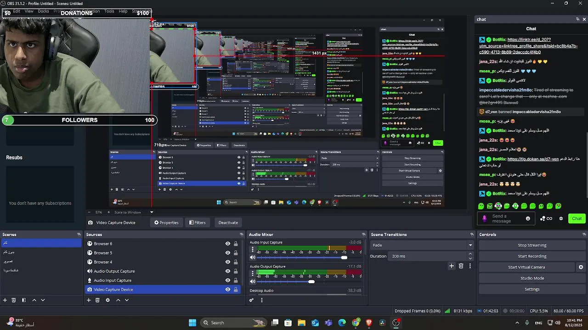Zoom out preview with minus button
588x330 pixels.
90,212
